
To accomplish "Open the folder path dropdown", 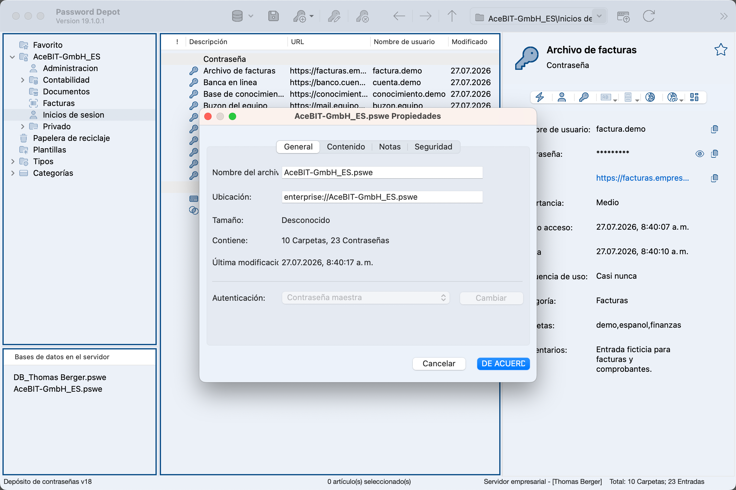I will click(599, 16).
